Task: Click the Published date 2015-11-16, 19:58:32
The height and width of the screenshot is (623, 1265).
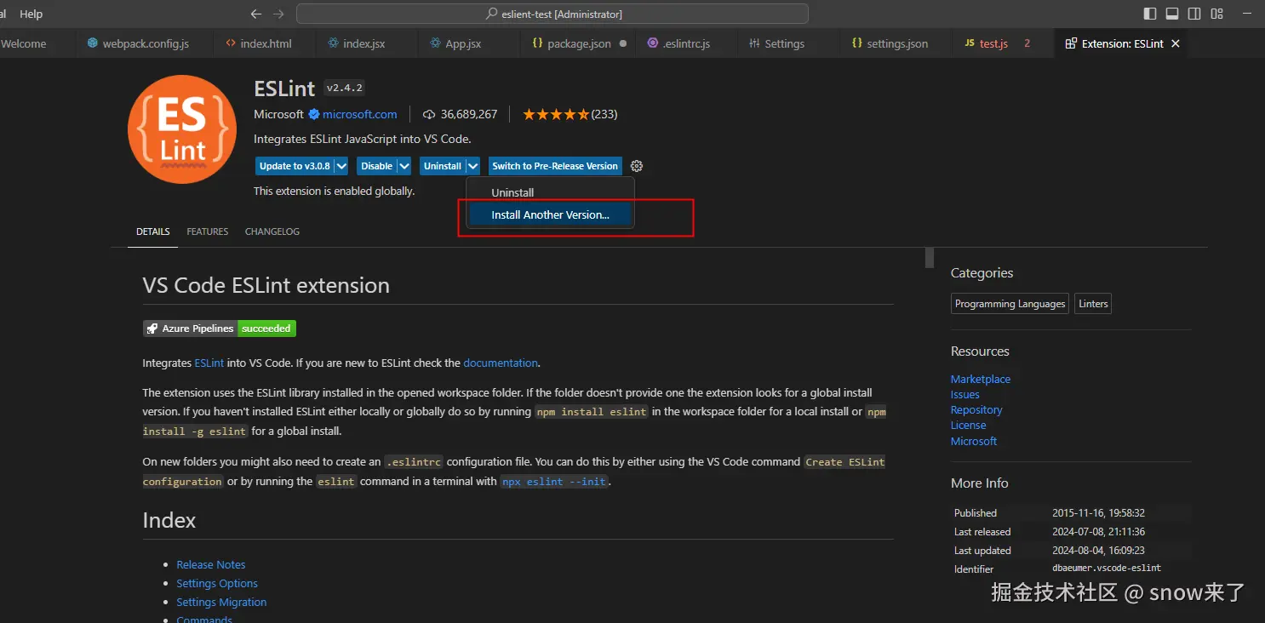Action: [1098, 513]
